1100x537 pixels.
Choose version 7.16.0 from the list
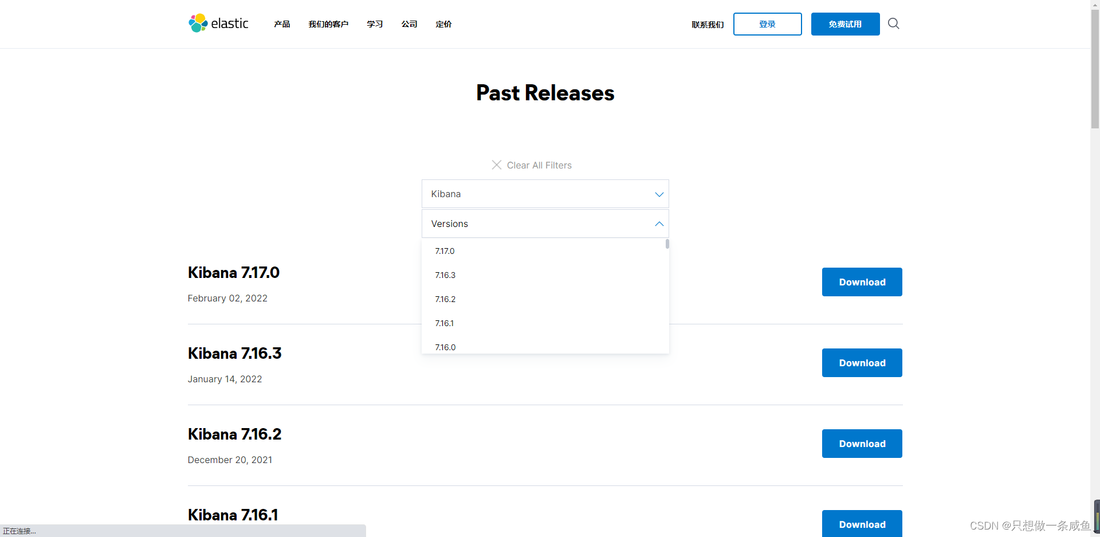coord(445,347)
